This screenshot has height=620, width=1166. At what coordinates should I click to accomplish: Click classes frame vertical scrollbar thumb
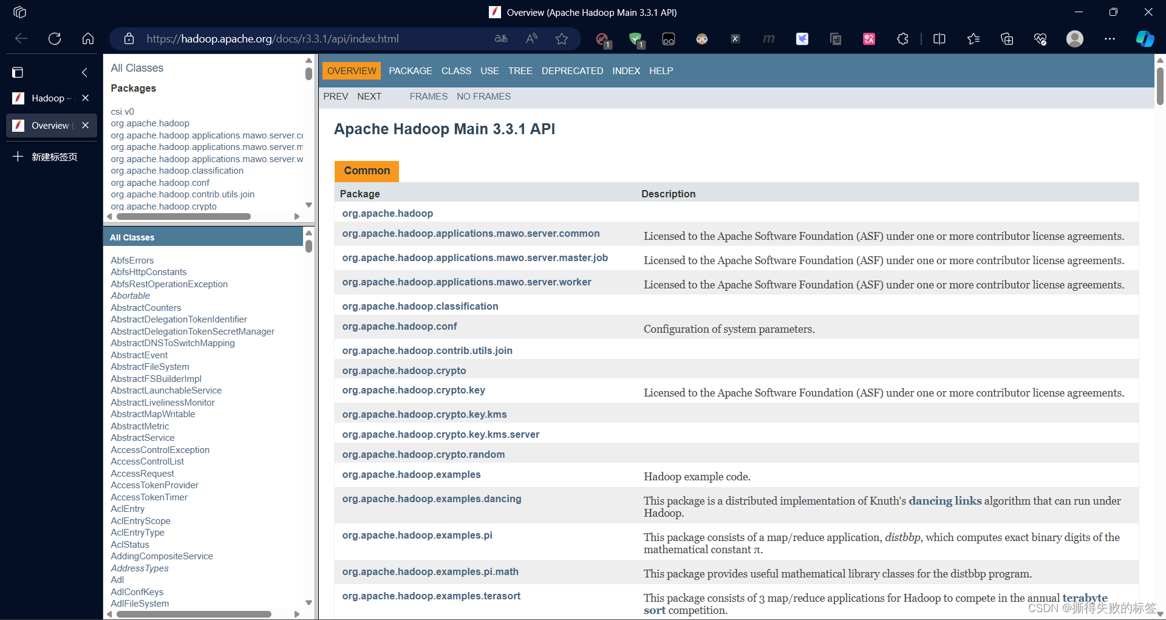[x=309, y=246]
